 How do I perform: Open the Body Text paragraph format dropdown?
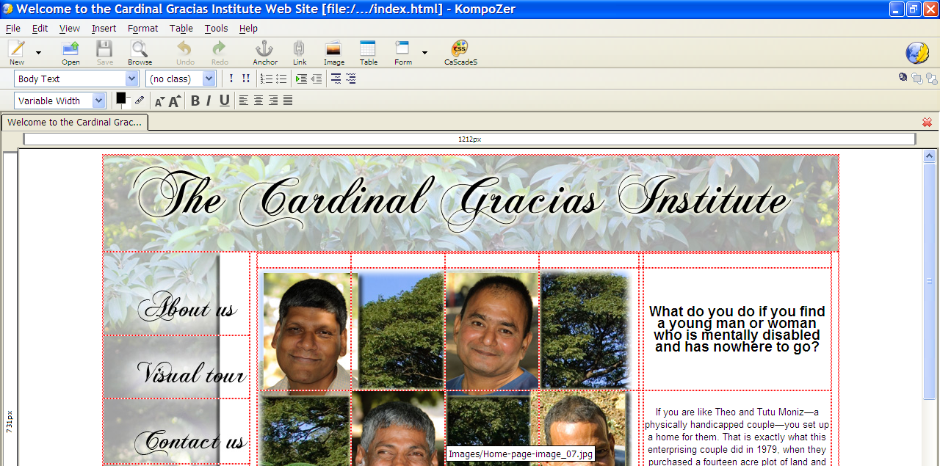[76, 79]
